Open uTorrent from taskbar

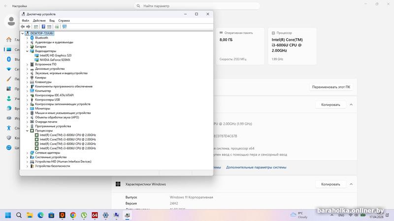(84, 215)
